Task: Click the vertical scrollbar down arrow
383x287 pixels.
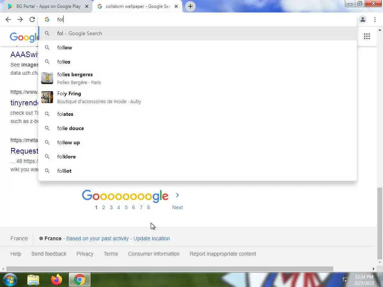Action: [380, 263]
